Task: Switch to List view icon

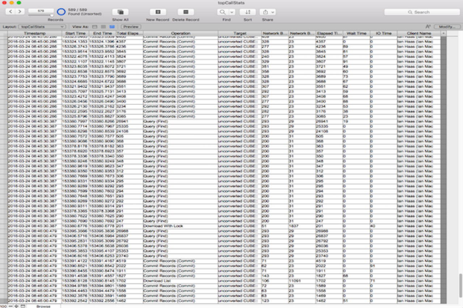Action: [x=103, y=27]
